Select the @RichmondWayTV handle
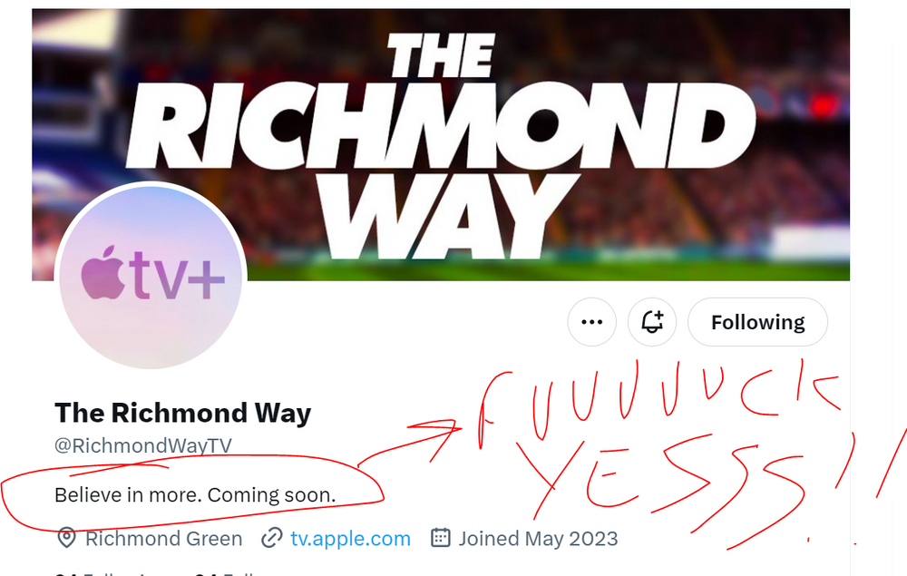The width and height of the screenshot is (907, 576). click(x=143, y=445)
